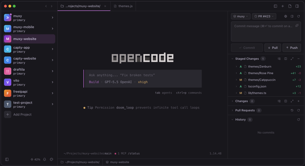Click the 42% lightning usage indicator
The height and width of the screenshot is (166, 305).
[x=35, y=160]
